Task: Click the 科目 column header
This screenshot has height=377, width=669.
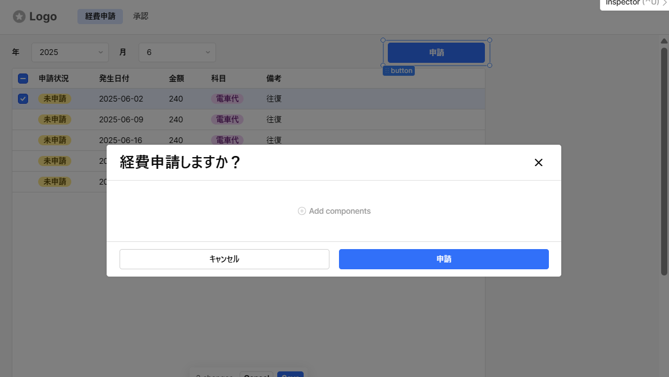Action: (218, 79)
